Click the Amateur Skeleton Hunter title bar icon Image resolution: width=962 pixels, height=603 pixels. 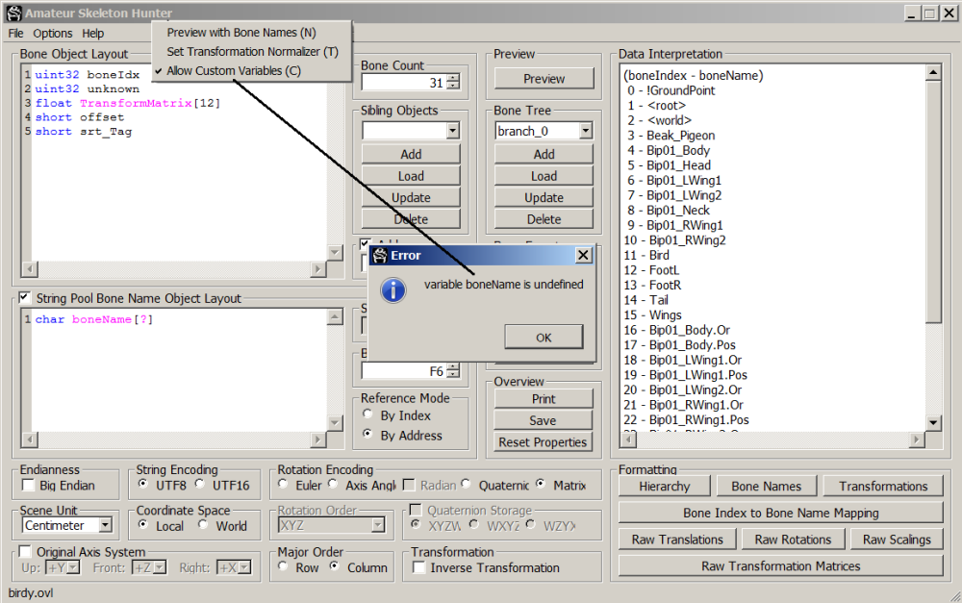(14, 13)
